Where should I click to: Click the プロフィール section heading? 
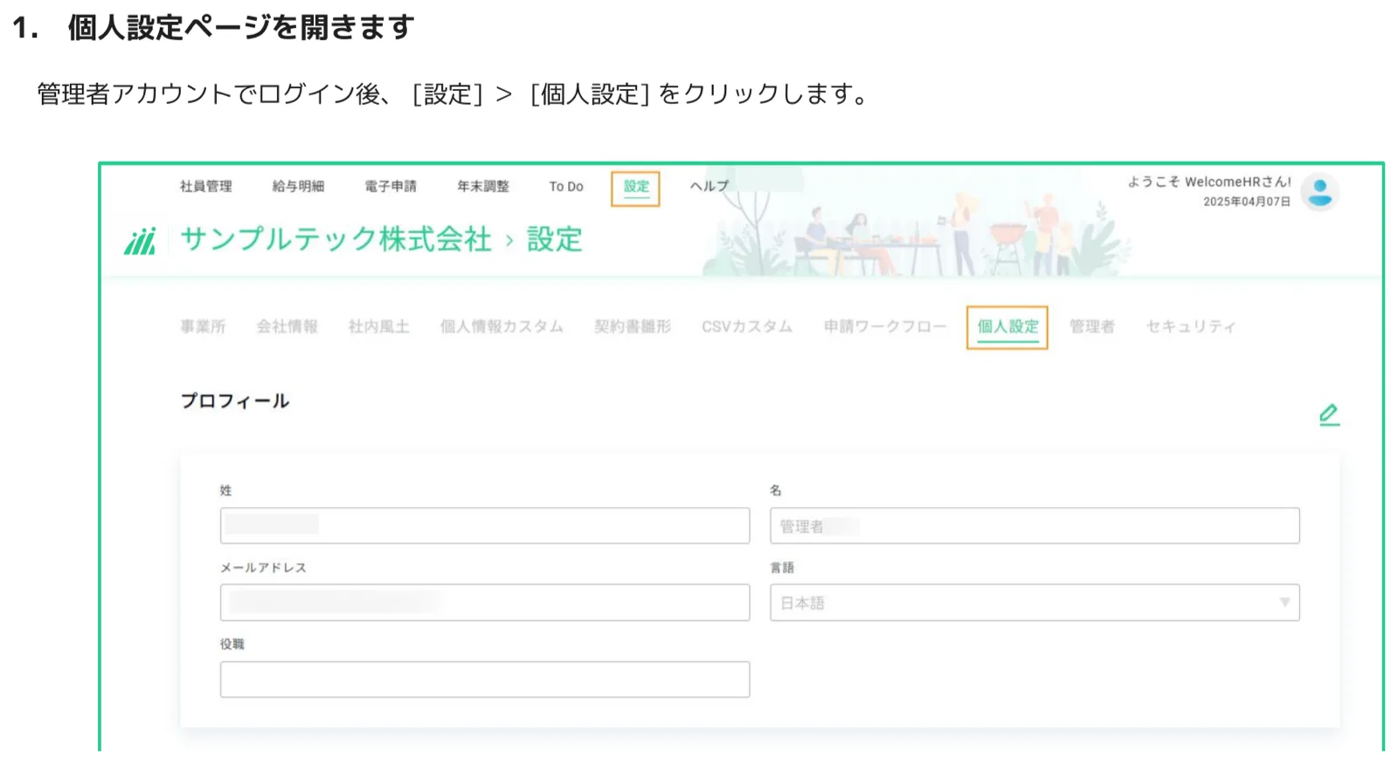[234, 401]
